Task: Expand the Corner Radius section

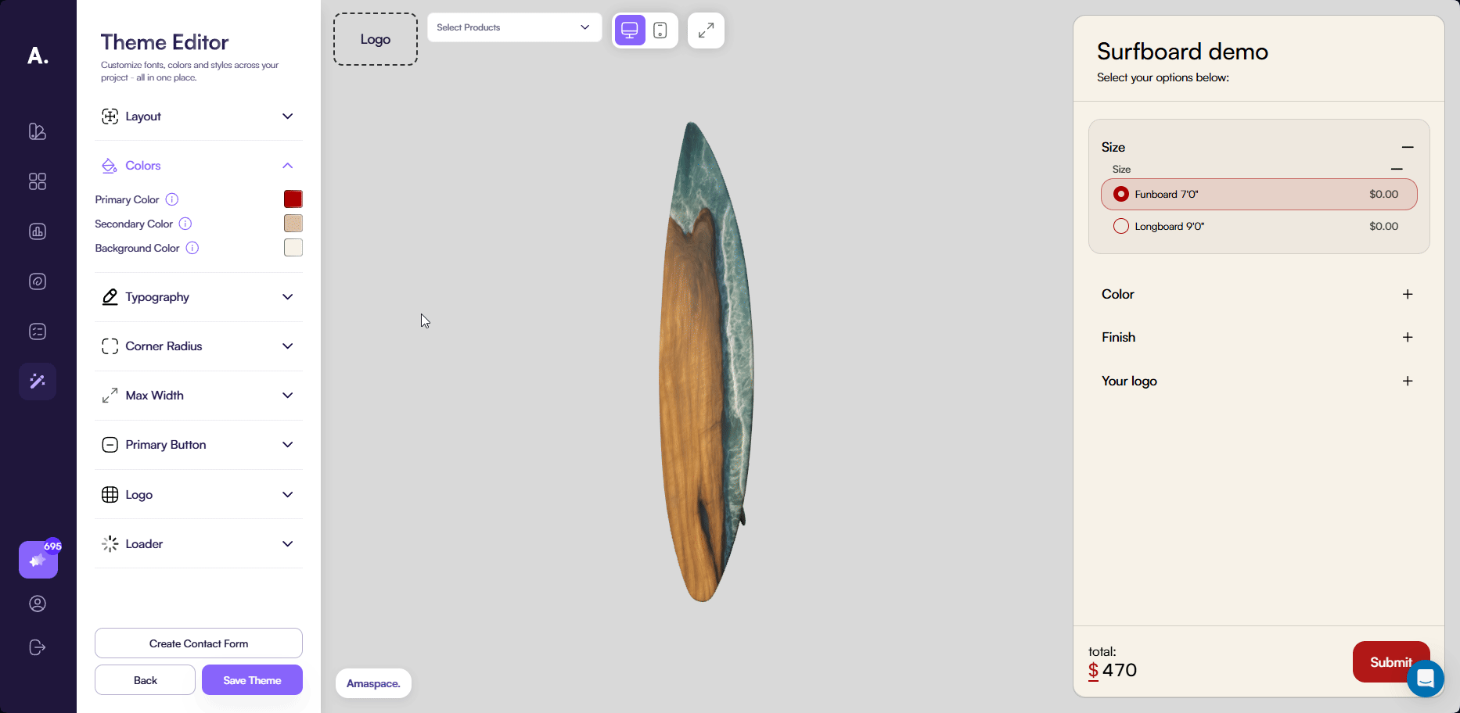Action: 199,346
